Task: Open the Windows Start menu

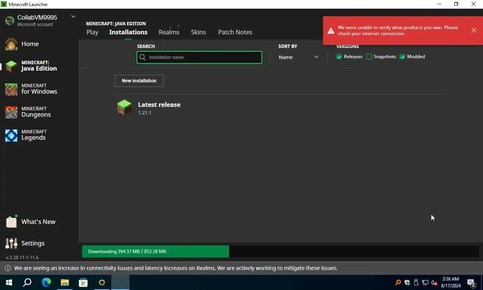Action: point(9,282)
